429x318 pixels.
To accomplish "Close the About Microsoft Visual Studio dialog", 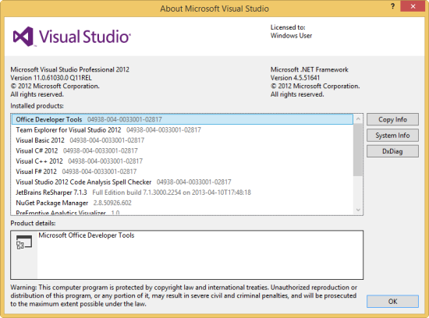I will (x=413, y=6).
